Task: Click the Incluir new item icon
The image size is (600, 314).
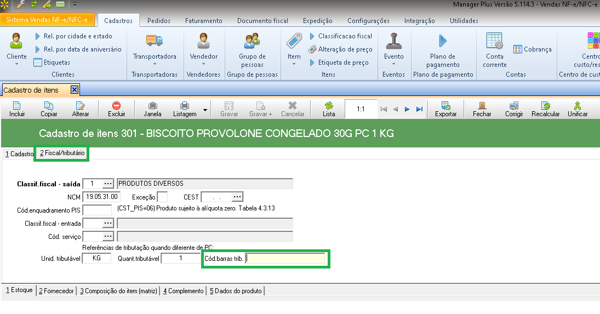Action: coord(17,106)
